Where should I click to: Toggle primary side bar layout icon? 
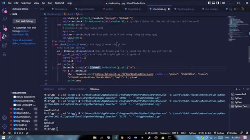209,3
